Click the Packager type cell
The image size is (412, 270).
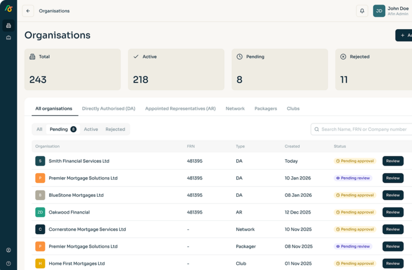point(246,247)
